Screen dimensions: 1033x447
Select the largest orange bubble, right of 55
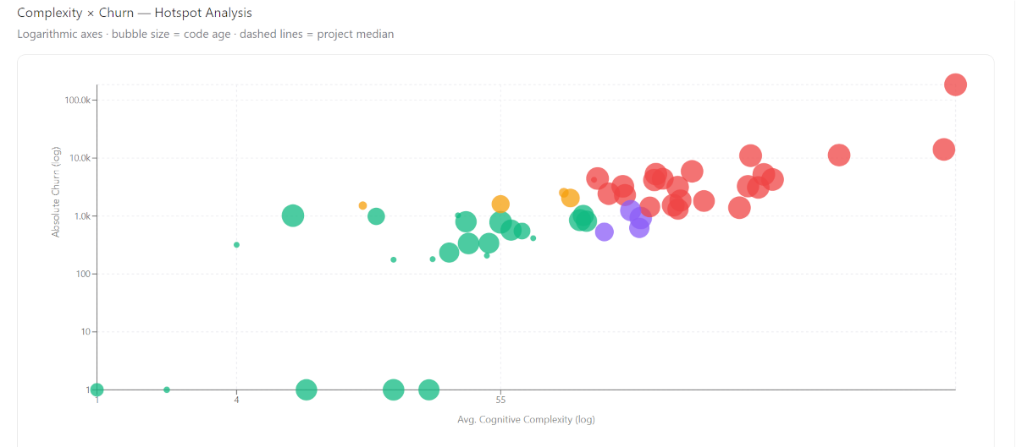[571, 198]
